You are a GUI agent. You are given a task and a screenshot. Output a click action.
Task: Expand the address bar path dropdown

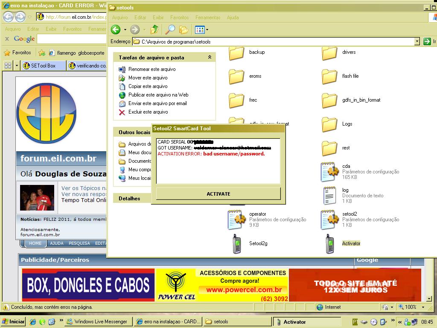coord(417,41)
